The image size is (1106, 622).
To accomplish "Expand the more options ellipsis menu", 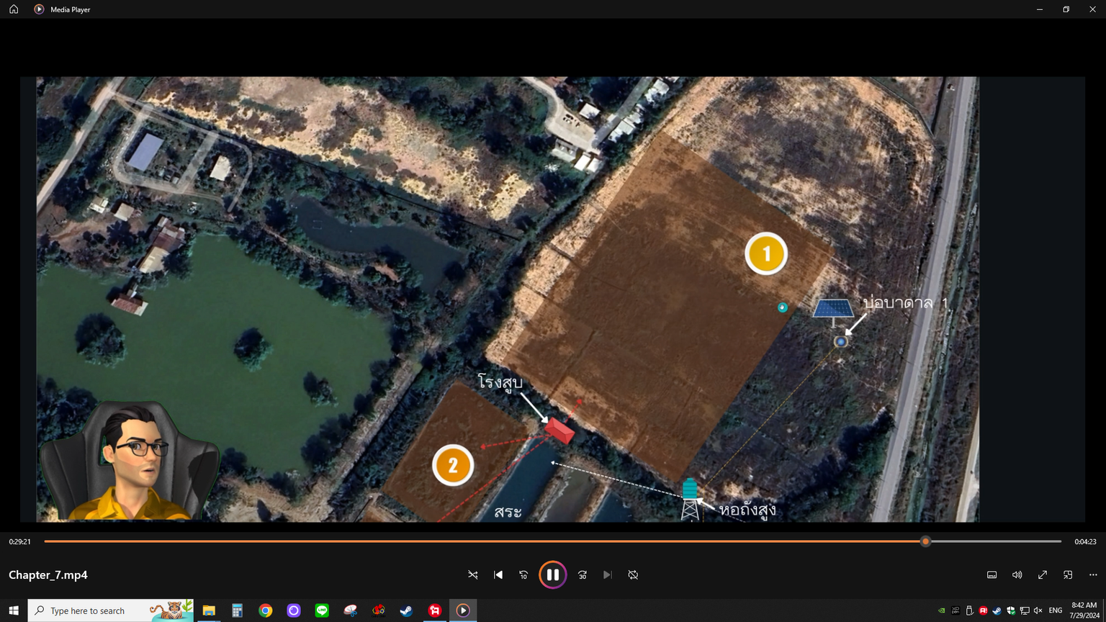I will pos(1093,574).
